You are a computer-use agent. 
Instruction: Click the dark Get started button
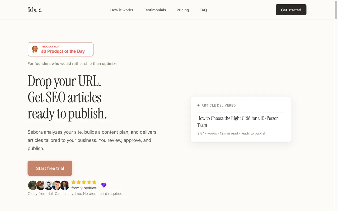click(x=291, y=10)
